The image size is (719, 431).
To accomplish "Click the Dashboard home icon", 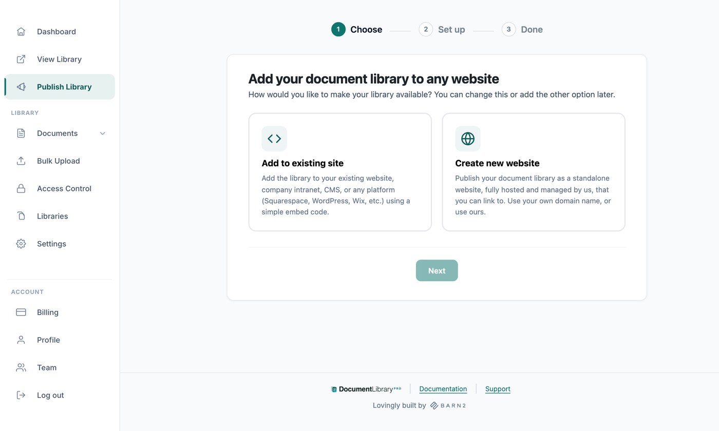I will pyautogui.click(x=21, y=32).
